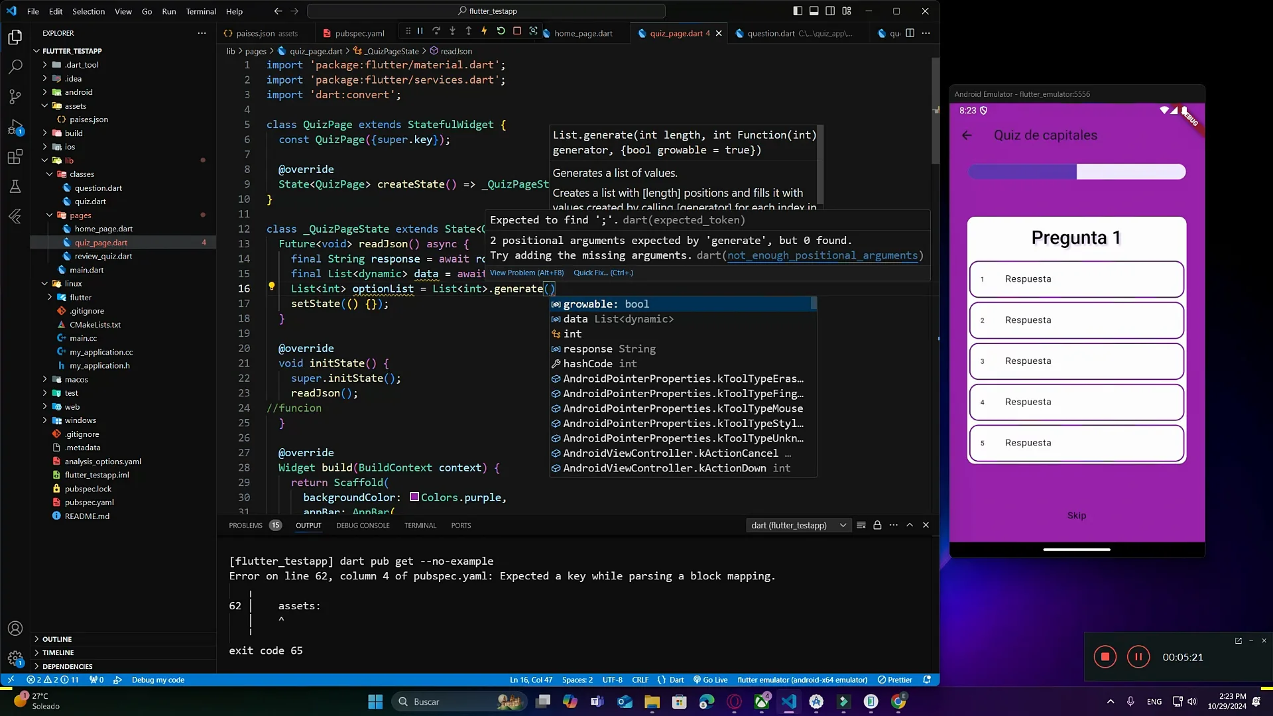Click the lightbulb quick fix icon
This screenshot has width=1273, height=716.
(271, 286)
